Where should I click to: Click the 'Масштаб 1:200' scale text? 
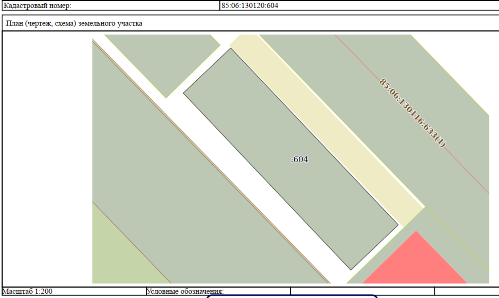click(x=27, y=291)
